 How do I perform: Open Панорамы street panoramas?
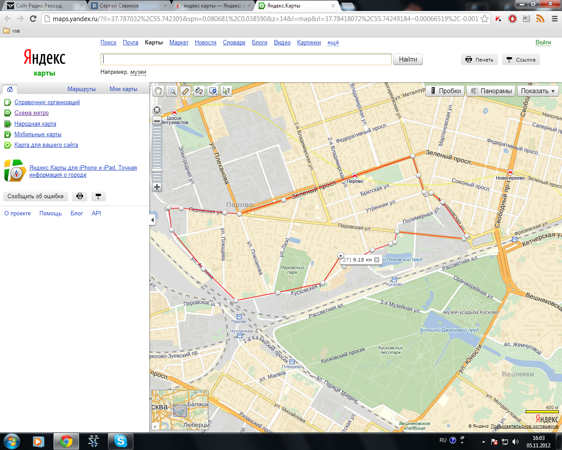(x=491, y=91)
